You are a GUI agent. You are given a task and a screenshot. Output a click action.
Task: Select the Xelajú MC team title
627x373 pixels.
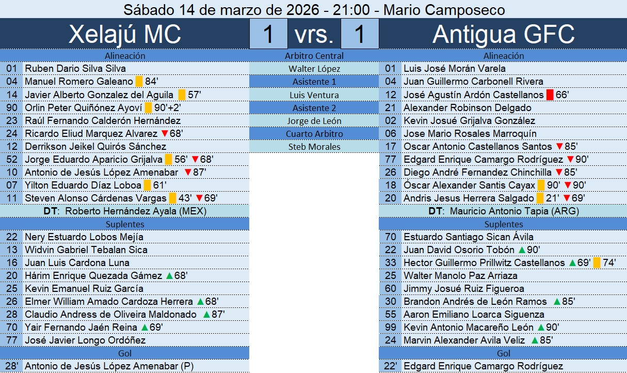[125, 34]
